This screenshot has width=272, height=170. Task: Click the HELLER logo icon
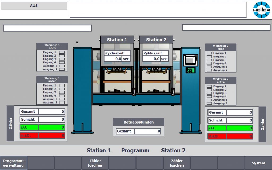[x=261, y=10]
